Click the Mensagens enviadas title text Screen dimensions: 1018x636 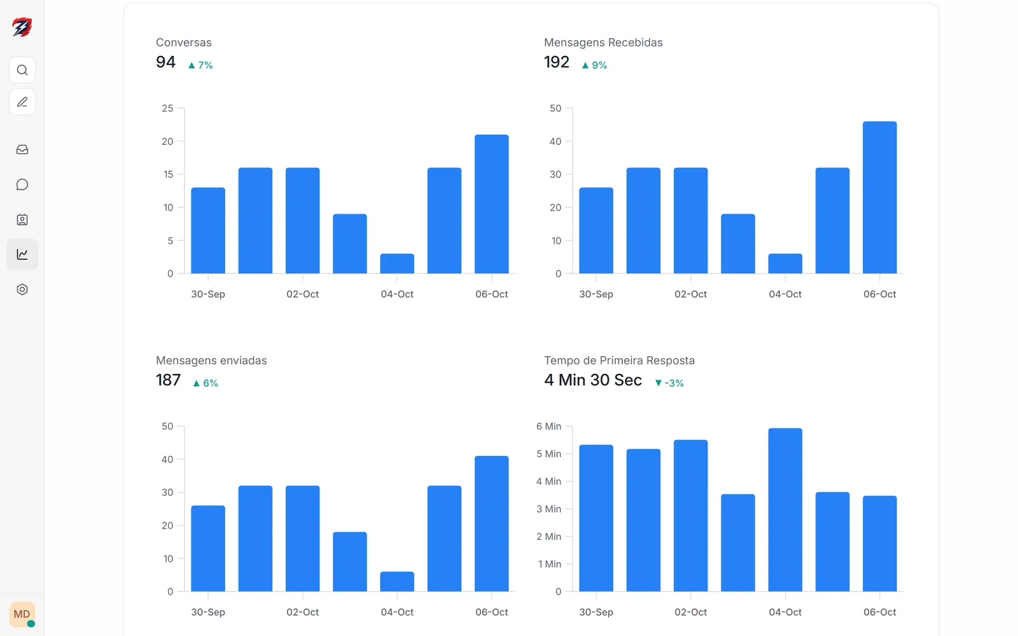[x=211, y=361]
